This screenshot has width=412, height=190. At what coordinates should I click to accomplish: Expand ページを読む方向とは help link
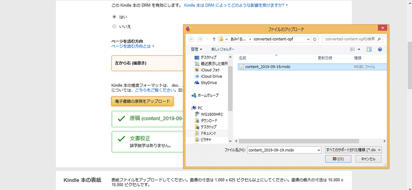pos(133,46)
